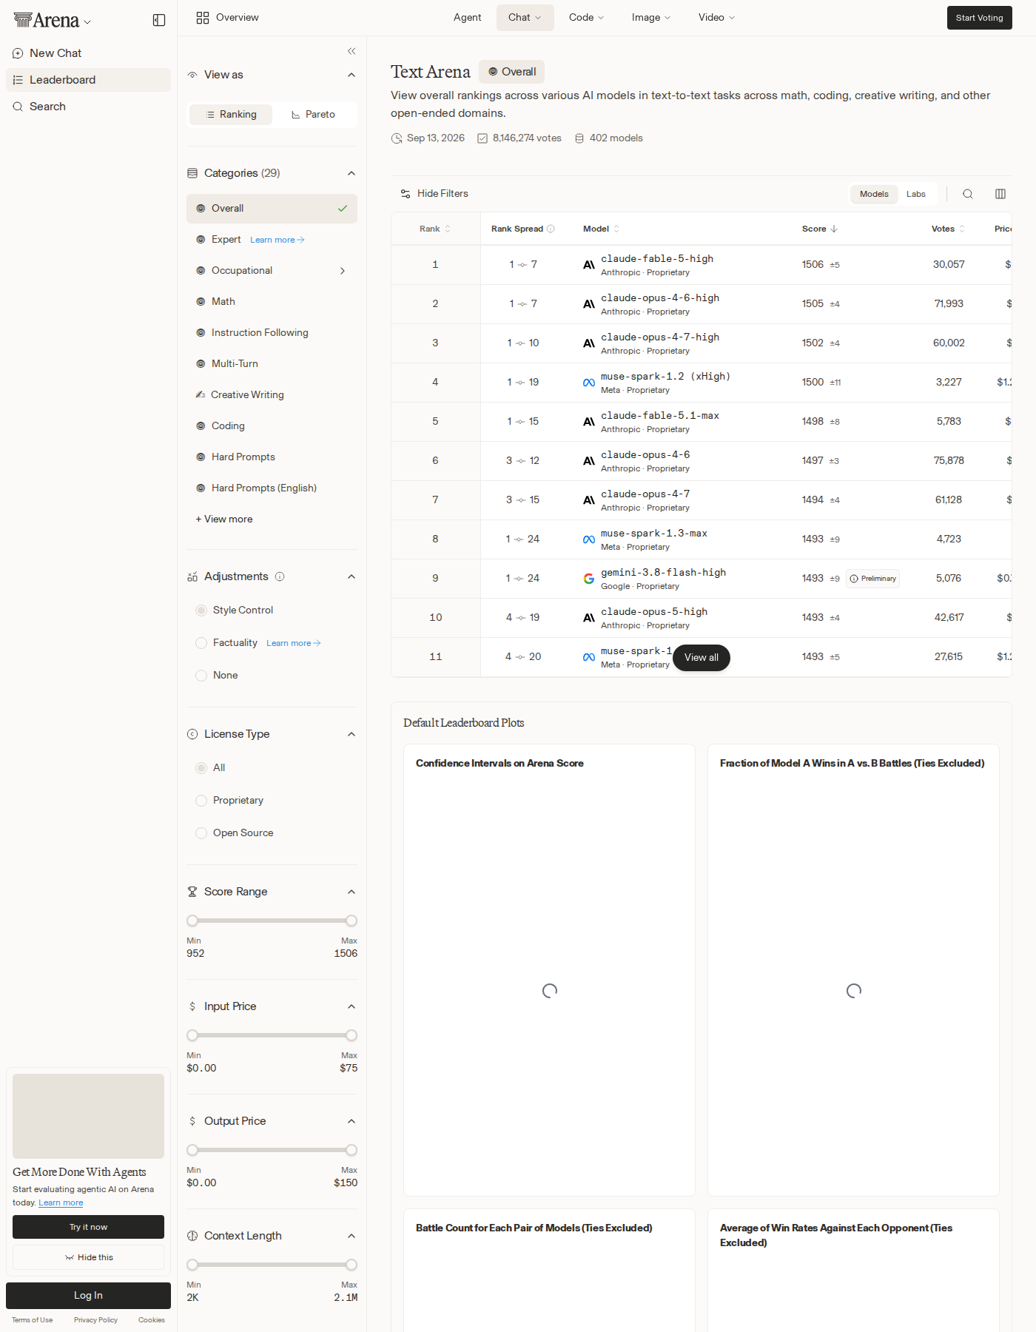1036x1332 pixels.
Task: Toggle the sidebar panel icon
Action: 159,20
